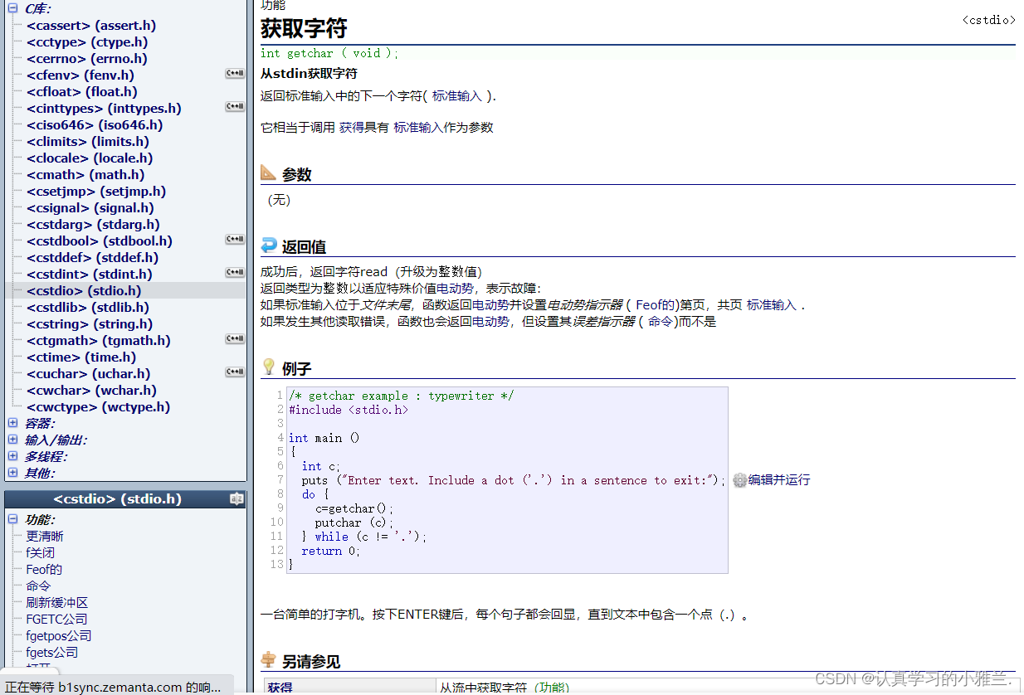Open the <cassert> (assert.h) reference
The width and height of the screenshot is (1024, 695).
(x=90, y=26)
